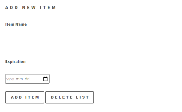This screenshot has width=182, height=112.
Task: Click the word ADD on the ADD ITEM button
Action: coord(17,97)
